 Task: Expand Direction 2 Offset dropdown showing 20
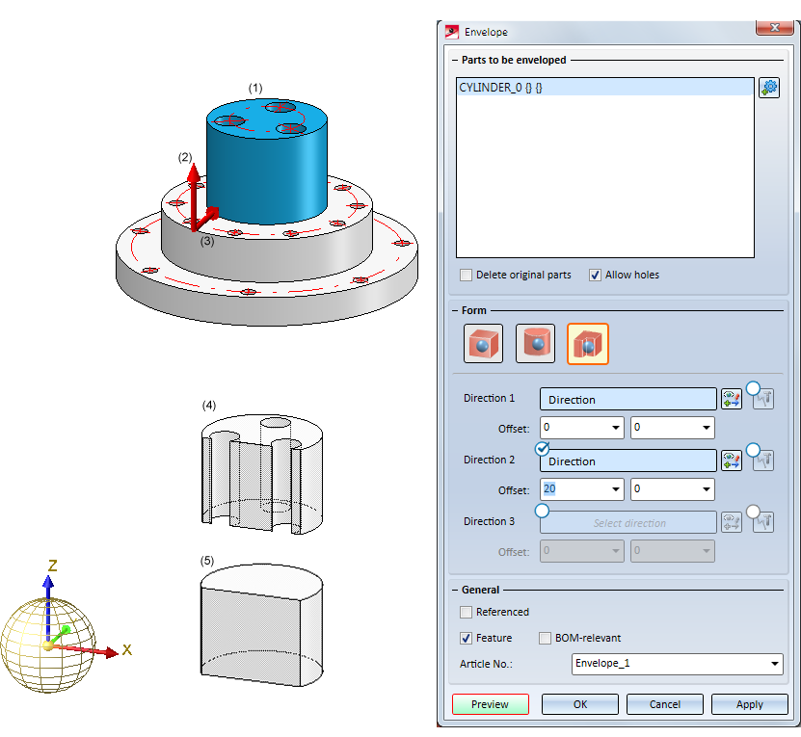coord(613,490)
